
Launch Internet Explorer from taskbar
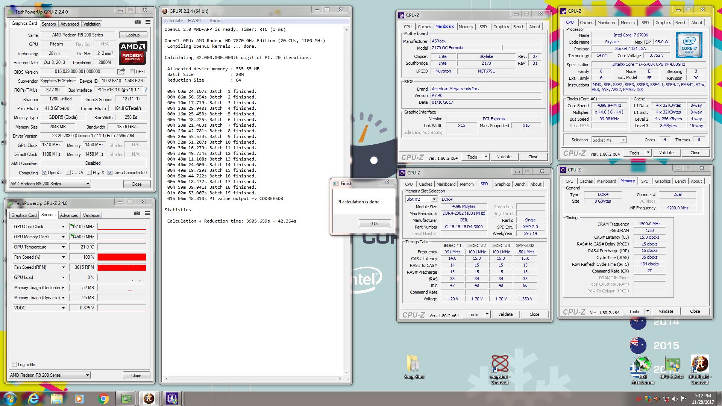[x=33, y=398]
